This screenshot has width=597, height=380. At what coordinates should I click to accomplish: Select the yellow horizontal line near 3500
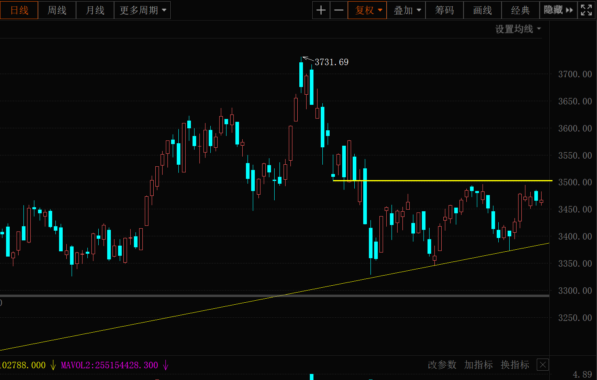pos(442,180)
